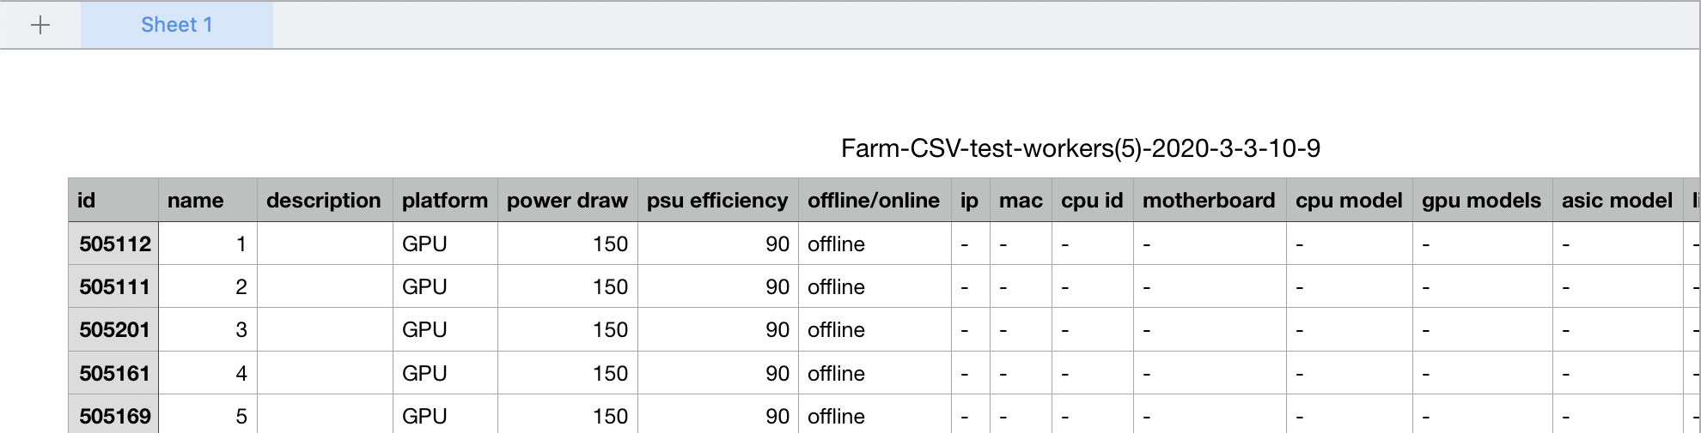Click the cpu model header cell
This screenshot has width=1701, height=433.
click(x=1349, y=201)
